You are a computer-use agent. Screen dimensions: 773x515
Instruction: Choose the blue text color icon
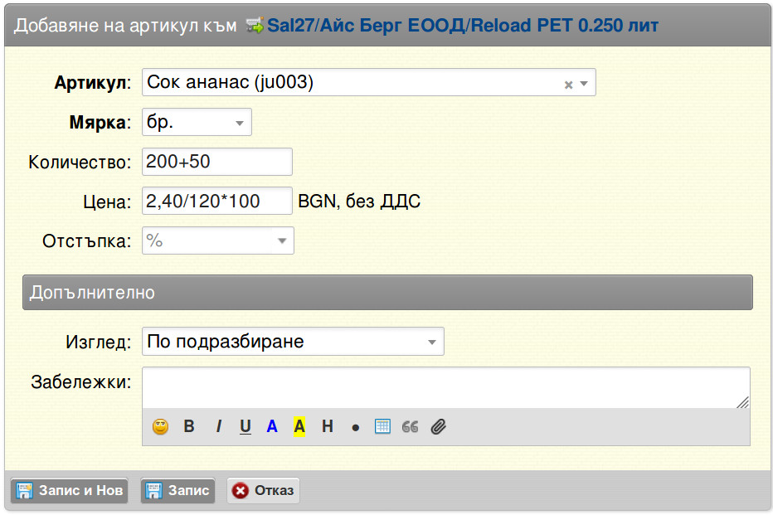272,426
